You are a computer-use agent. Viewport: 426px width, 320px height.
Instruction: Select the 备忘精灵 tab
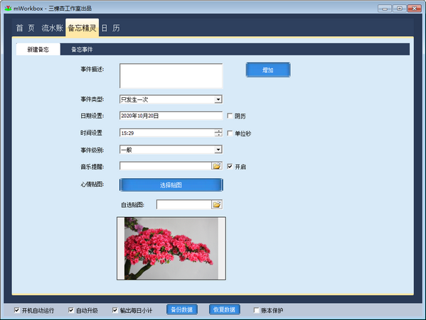pos(82,28)
